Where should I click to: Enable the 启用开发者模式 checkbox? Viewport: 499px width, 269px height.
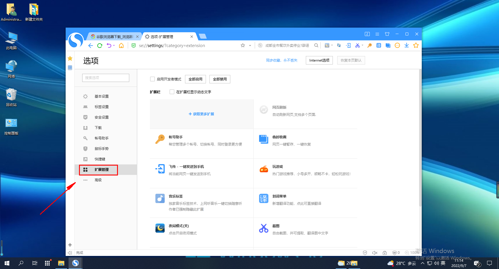point(152,79)
